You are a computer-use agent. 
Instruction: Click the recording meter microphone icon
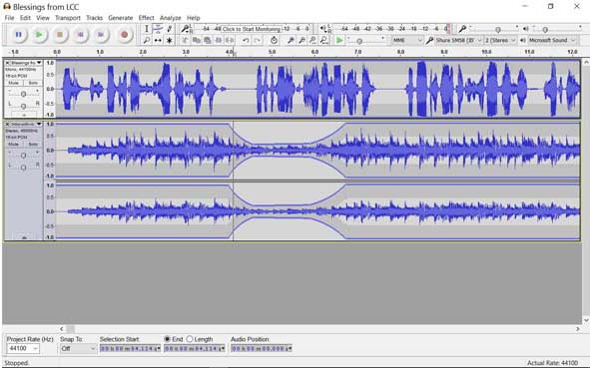[x=185, y=29]
